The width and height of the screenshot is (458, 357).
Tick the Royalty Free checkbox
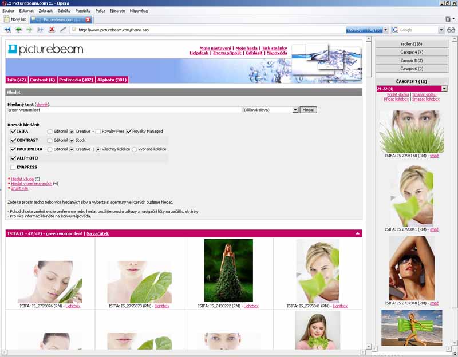(x=98, y=131)
